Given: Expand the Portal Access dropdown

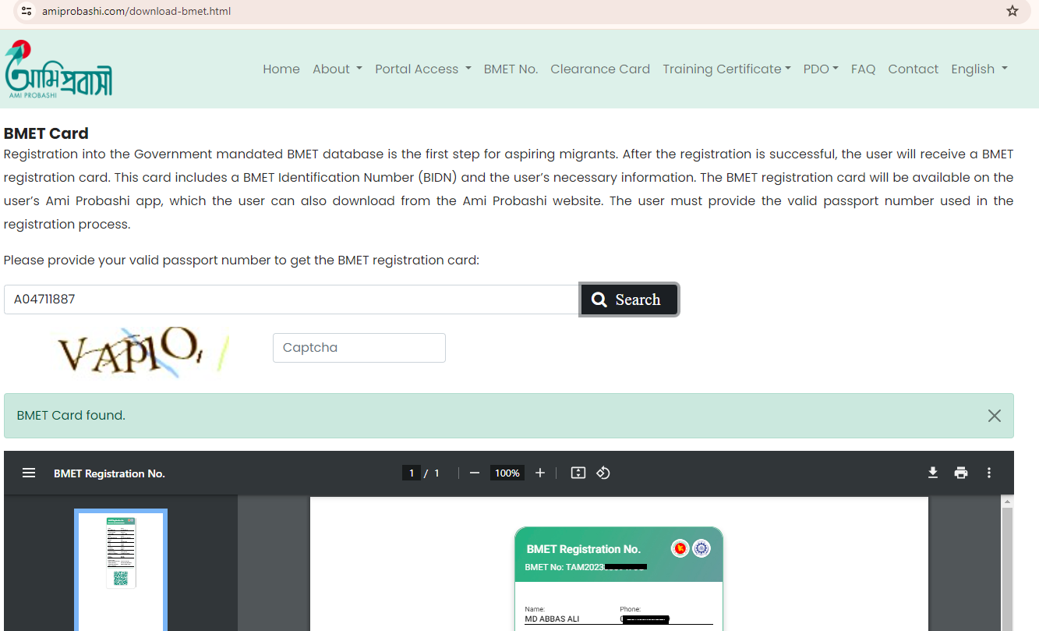Looking at the screenshot, I should [x=423, y=69].
